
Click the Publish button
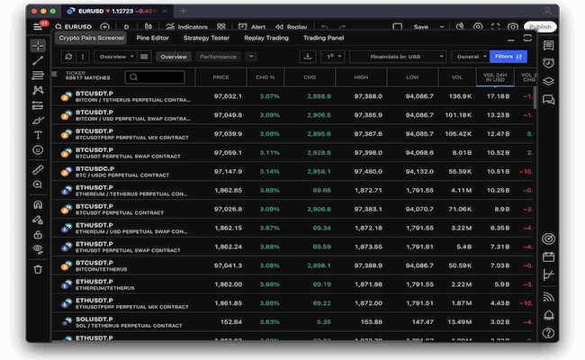pos(540,27)
